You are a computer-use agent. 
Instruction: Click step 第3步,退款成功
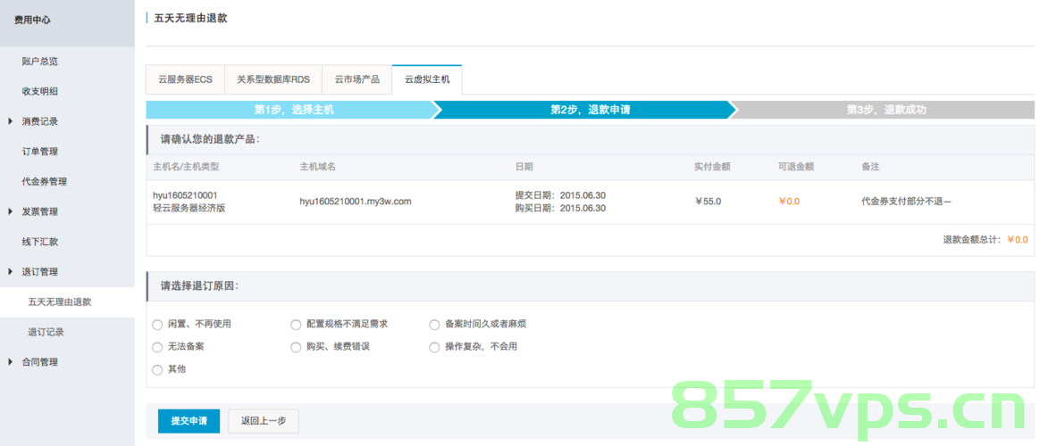pyautogui.click(x=886, y=110)
